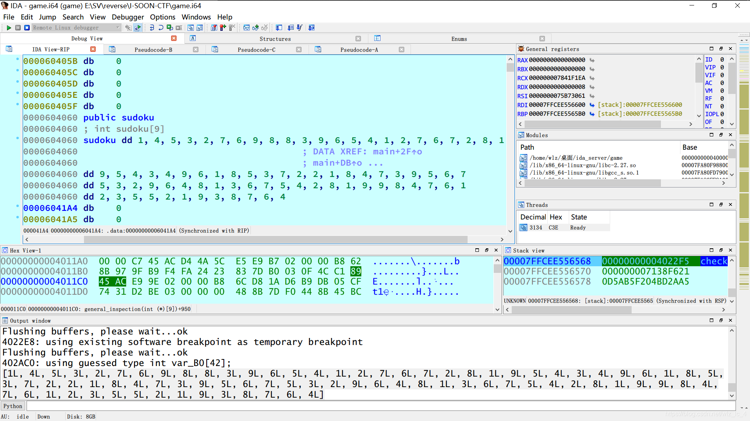750x421 pixels.
Task: Close the Pseudocode-C tab
Action: pos(299,50)
